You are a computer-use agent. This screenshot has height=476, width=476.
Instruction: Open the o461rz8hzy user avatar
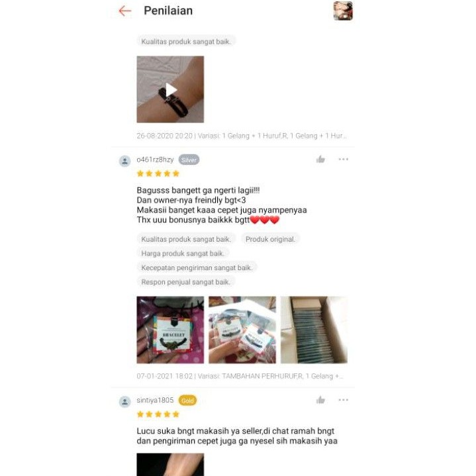pyautogui.click(x=124, y=161)
